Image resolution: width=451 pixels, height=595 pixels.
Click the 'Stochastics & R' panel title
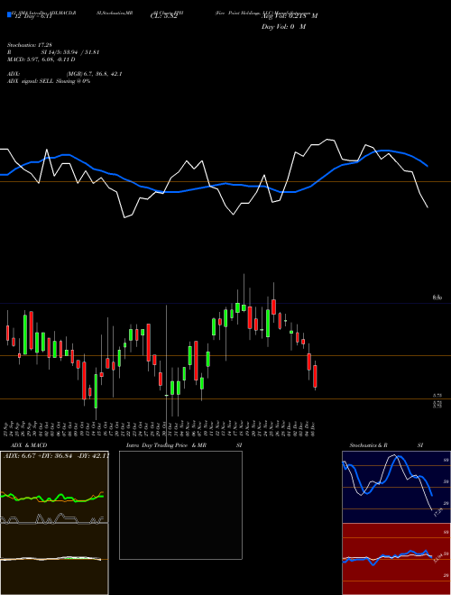[x=368, y=445]
